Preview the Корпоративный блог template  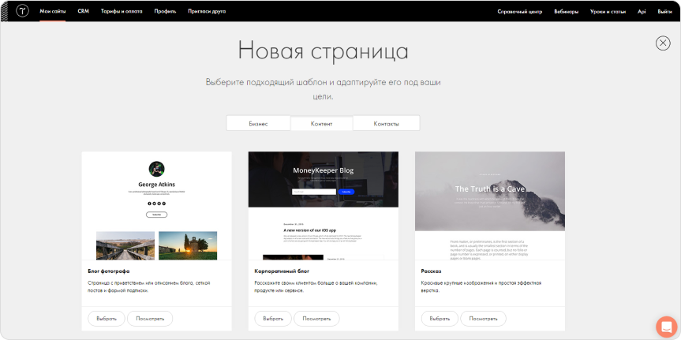pyautogui.click(x=316, y=319)
